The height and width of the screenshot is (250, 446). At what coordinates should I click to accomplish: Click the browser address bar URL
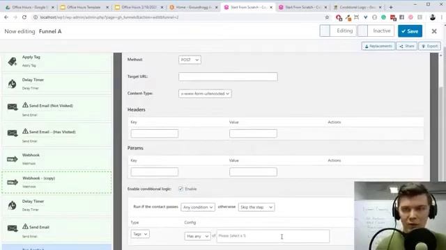[109, 17]
